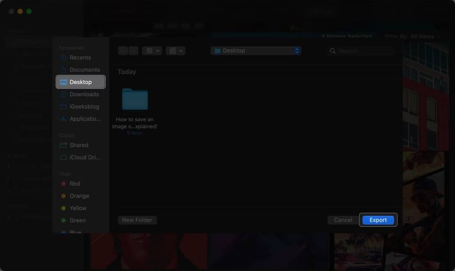Select the red building photo thumbnail in Photos
The height and width of the screenshot is (271, 455).
pyautogui.click(x=426, y=95)
